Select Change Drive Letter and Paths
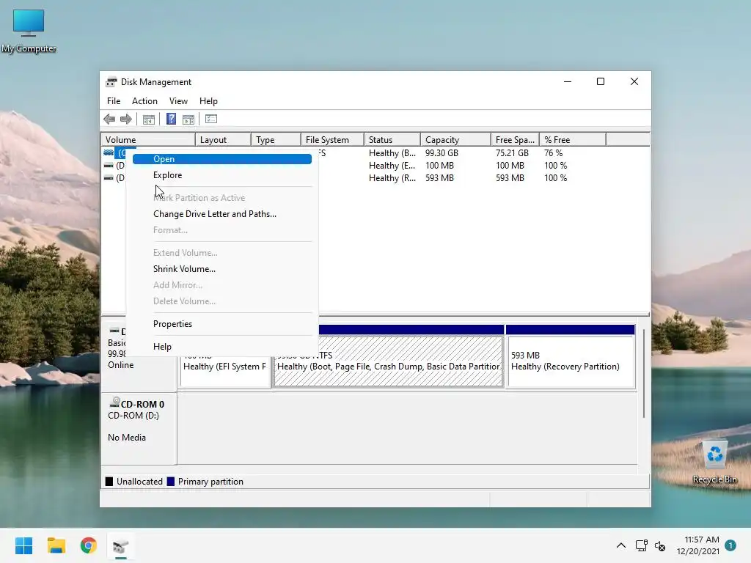Image resolution: width=751 pixels, height=563 pixels. [222, 214]
